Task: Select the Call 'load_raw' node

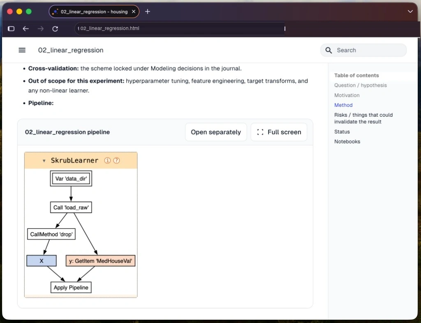Action: click(71, 208)
